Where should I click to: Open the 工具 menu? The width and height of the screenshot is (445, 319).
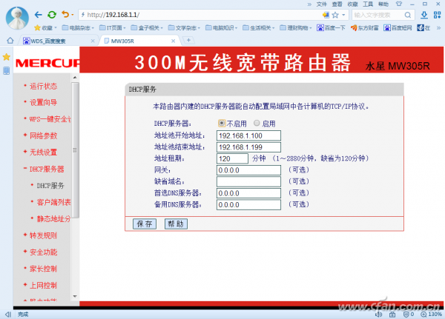[368, 4]
